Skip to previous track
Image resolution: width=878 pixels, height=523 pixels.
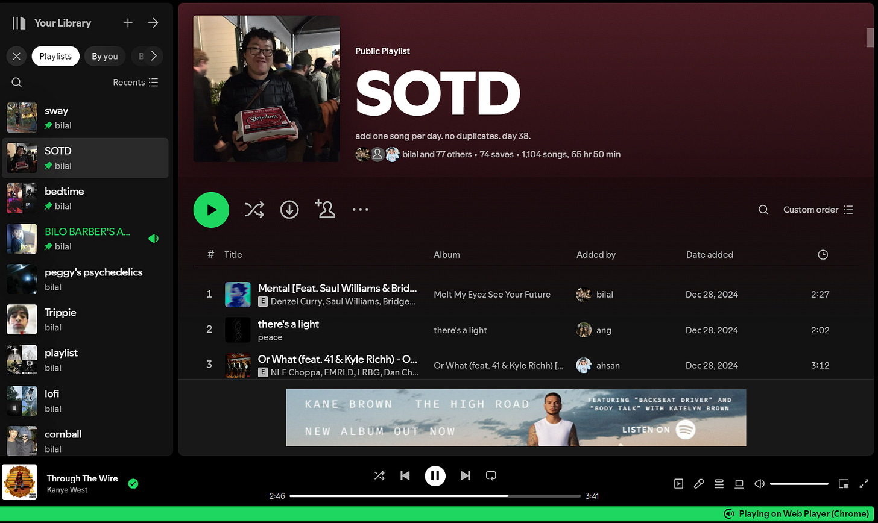(x=405, y=475)
